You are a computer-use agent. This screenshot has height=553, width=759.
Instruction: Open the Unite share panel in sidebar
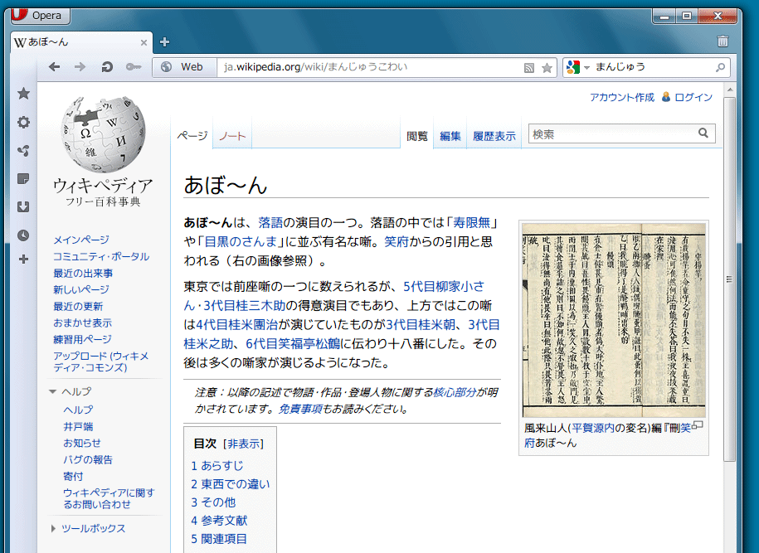(x=23, y=150)
